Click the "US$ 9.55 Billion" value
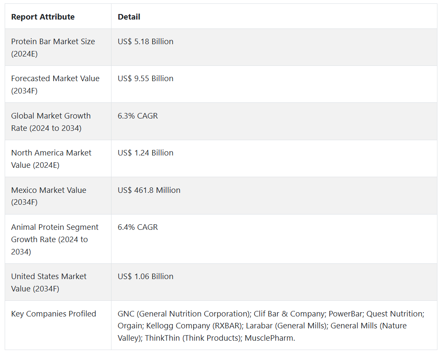This screenshot has width=440, height=353. (x=146, y=79)
